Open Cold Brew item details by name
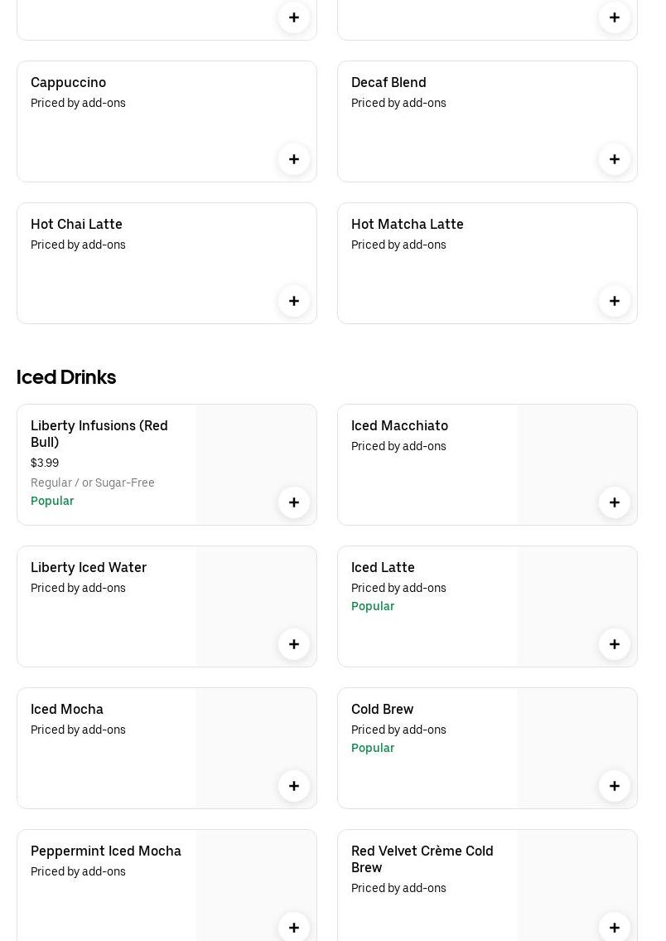Viewport: 666px width, 941px height. [382, 709]
